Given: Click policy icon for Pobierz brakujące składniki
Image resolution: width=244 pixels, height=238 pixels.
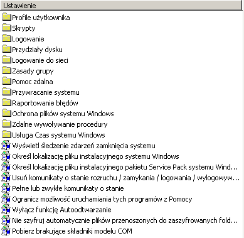Looking at the screenshot, I should point(6,230).
